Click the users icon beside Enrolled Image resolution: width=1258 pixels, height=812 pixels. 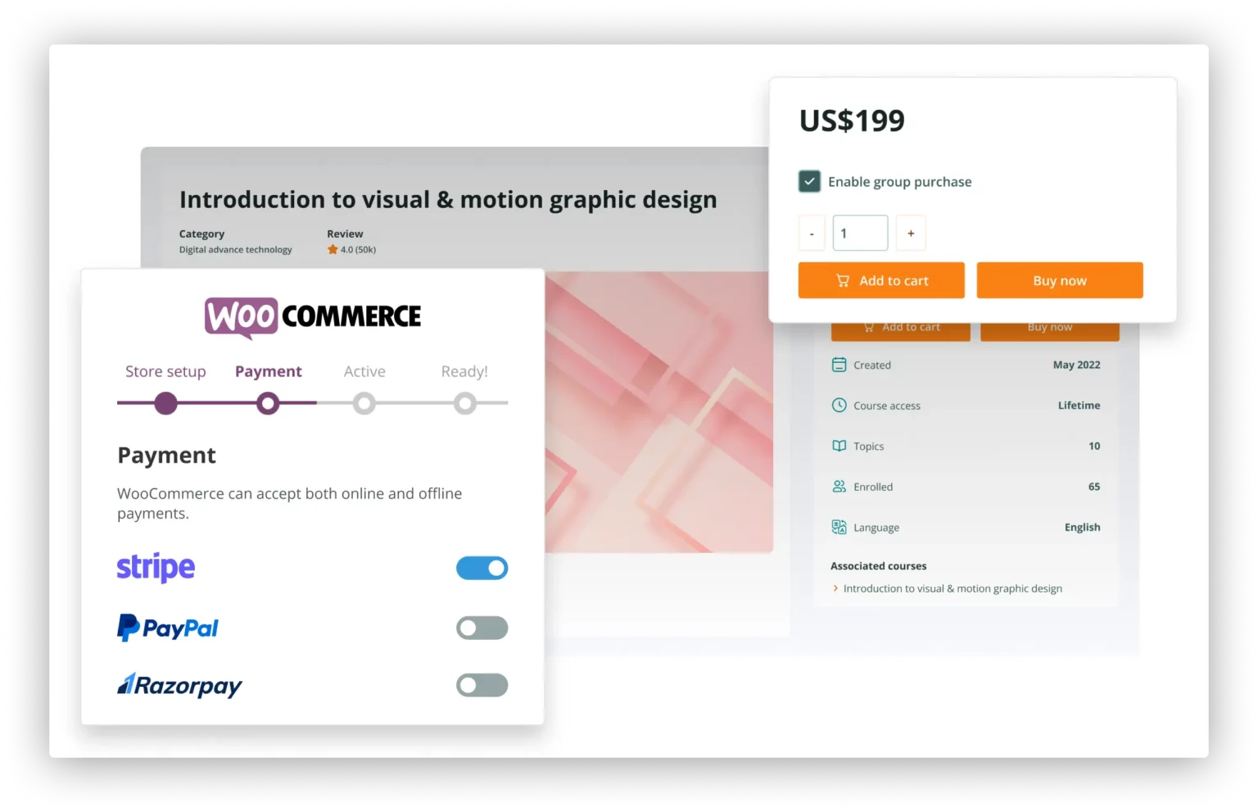click(839, 486)
